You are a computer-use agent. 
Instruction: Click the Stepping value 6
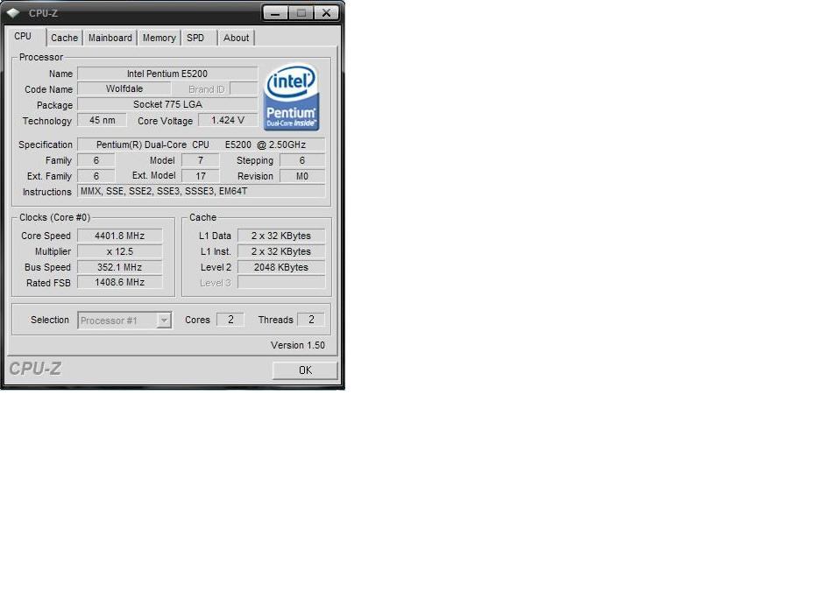[x=302, y=160]
